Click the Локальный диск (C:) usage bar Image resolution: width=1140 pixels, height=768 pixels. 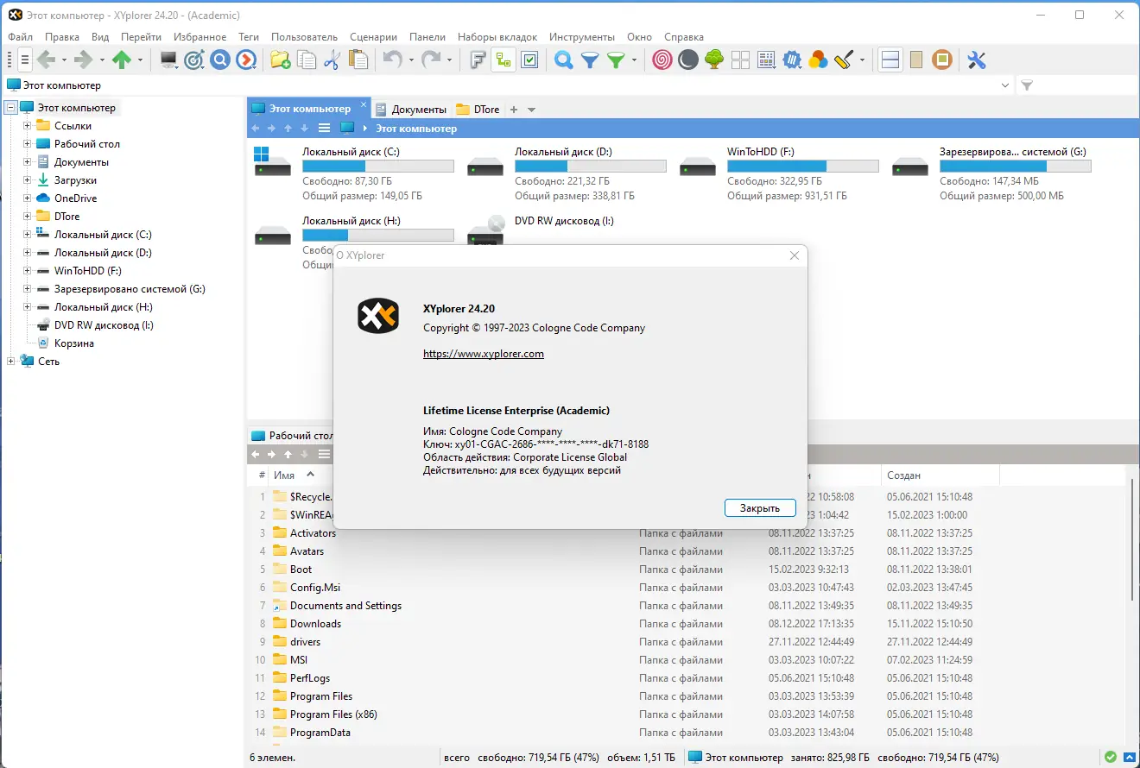pyautogui.click(x=378, y=167)
